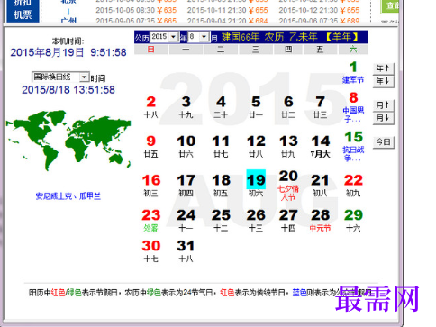
Task: Select August 29 in calendar
Action: pos(353,220)
